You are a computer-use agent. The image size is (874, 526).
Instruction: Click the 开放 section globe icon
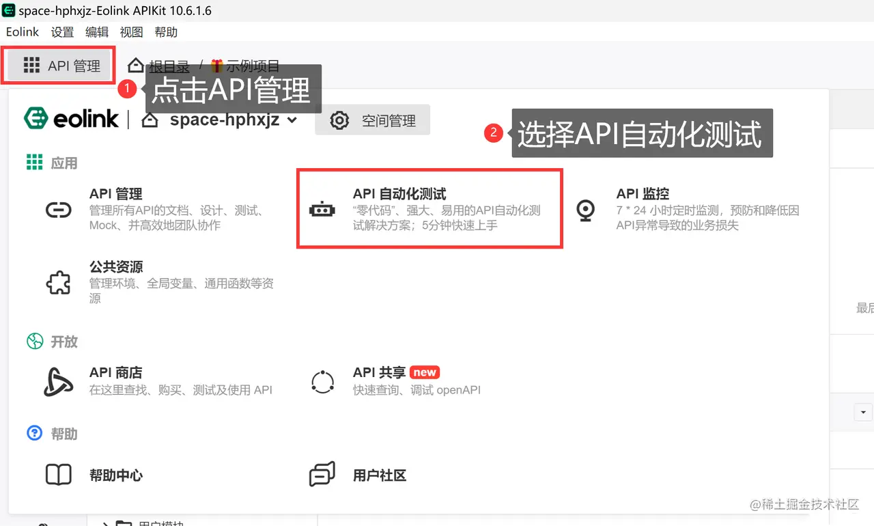point(35,341)
